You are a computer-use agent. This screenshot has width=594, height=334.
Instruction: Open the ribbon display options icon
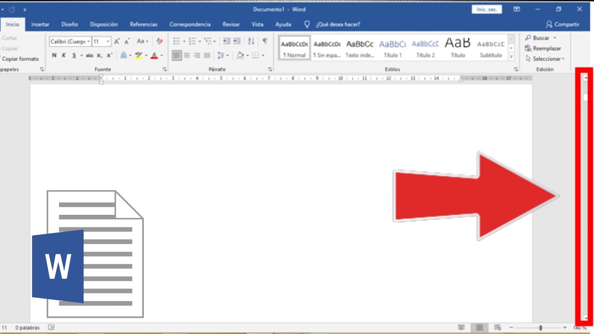click(517, 9)
